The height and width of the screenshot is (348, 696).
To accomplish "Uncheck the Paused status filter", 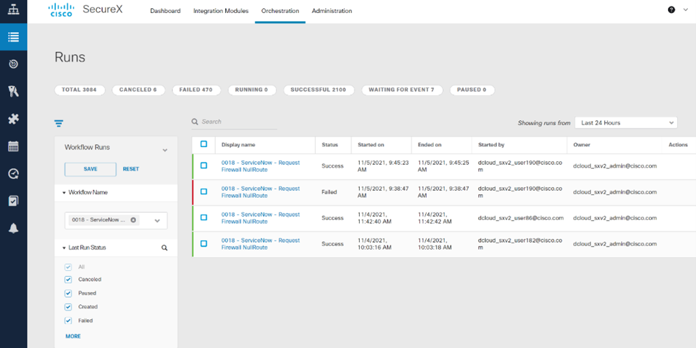I will coord(68,293).
